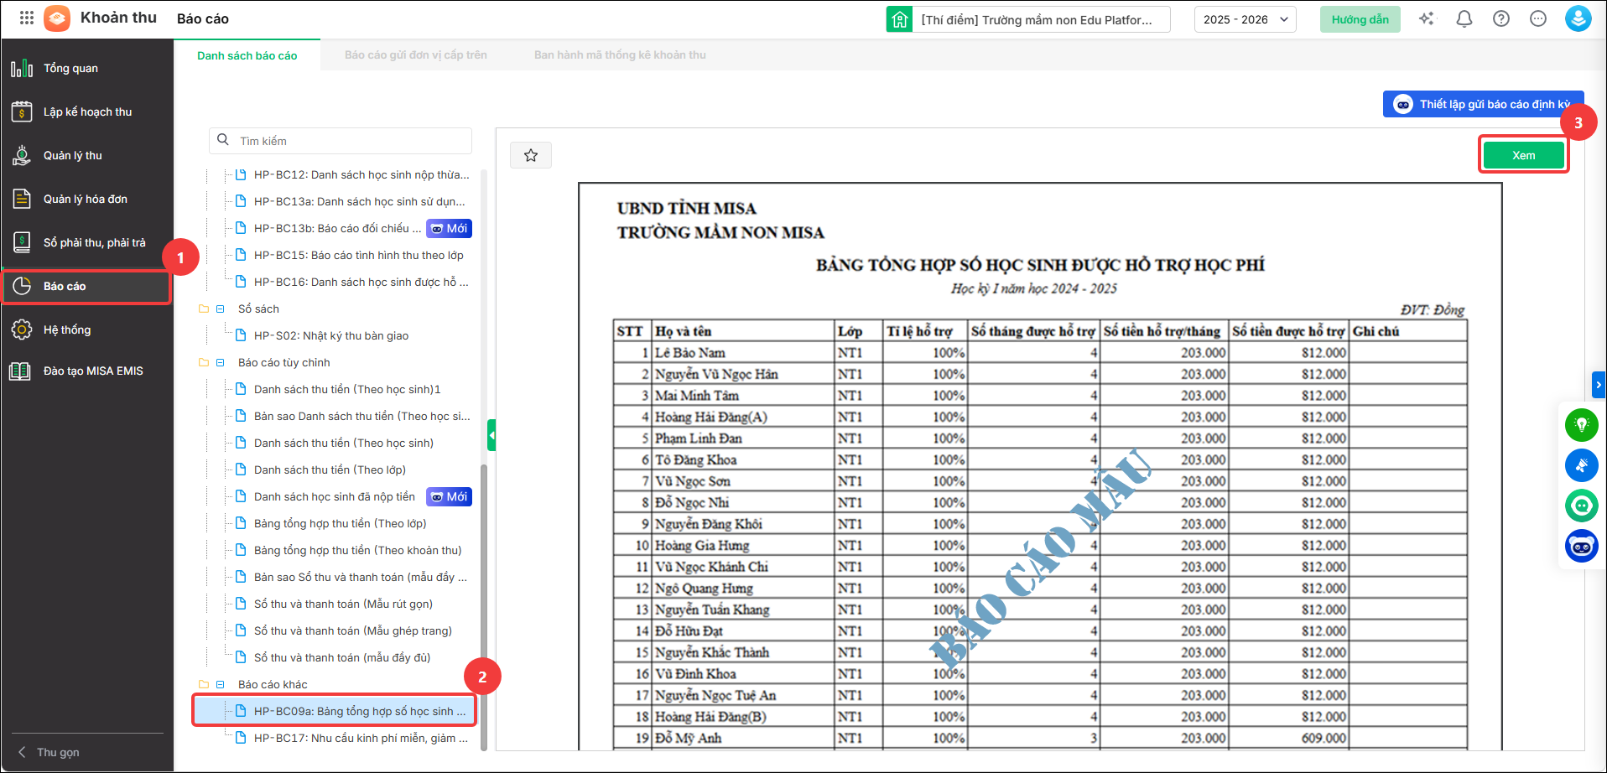Click Thiết lập gửi báo cáo định kỳ

[1484, 104]
